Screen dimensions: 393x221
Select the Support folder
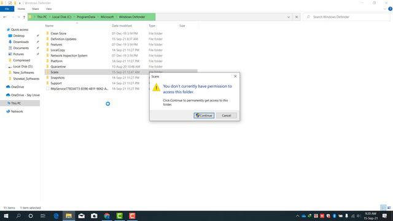tap(56, 83)
